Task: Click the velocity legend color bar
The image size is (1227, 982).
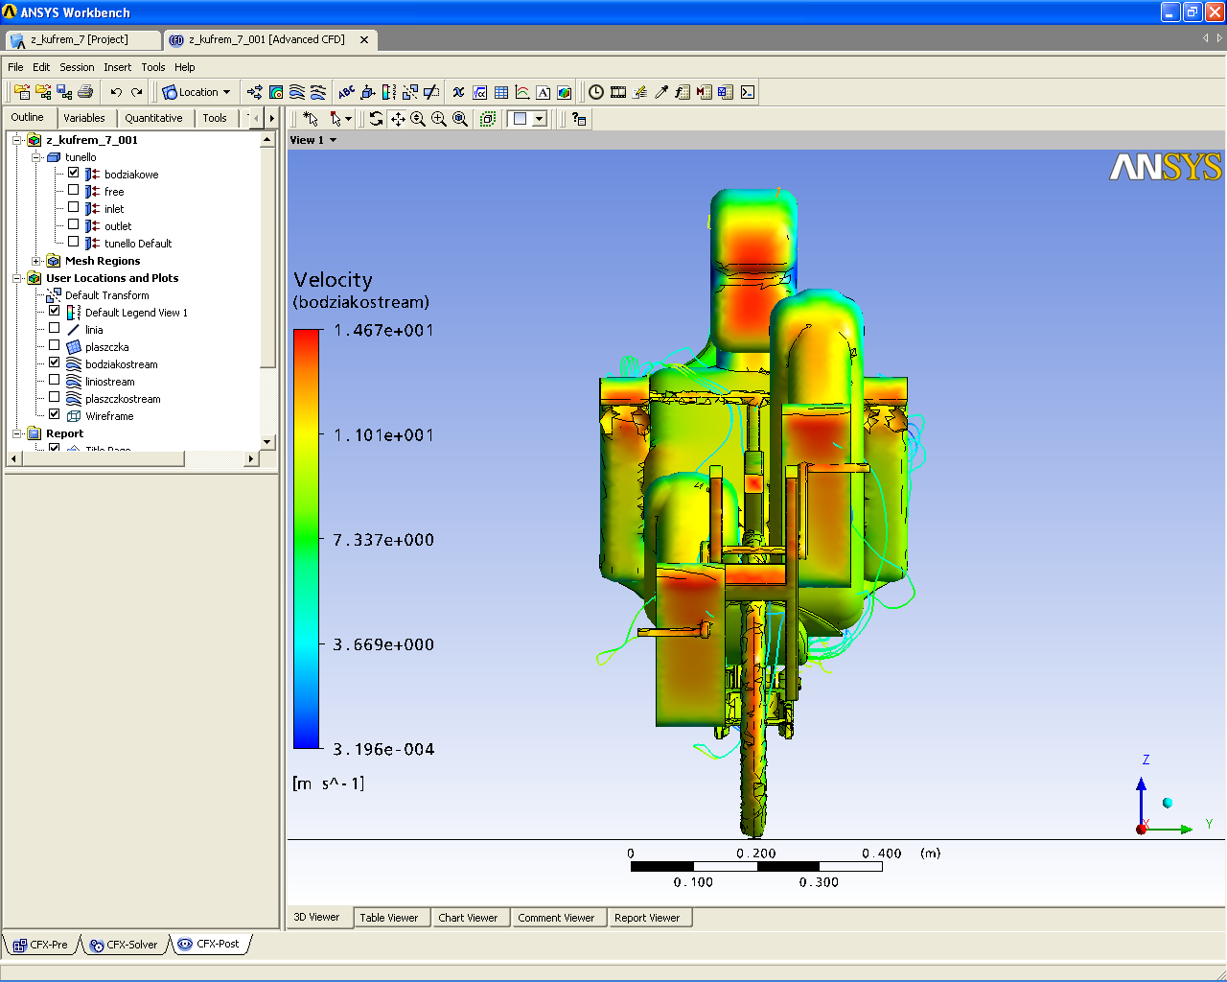Action: 307,538
